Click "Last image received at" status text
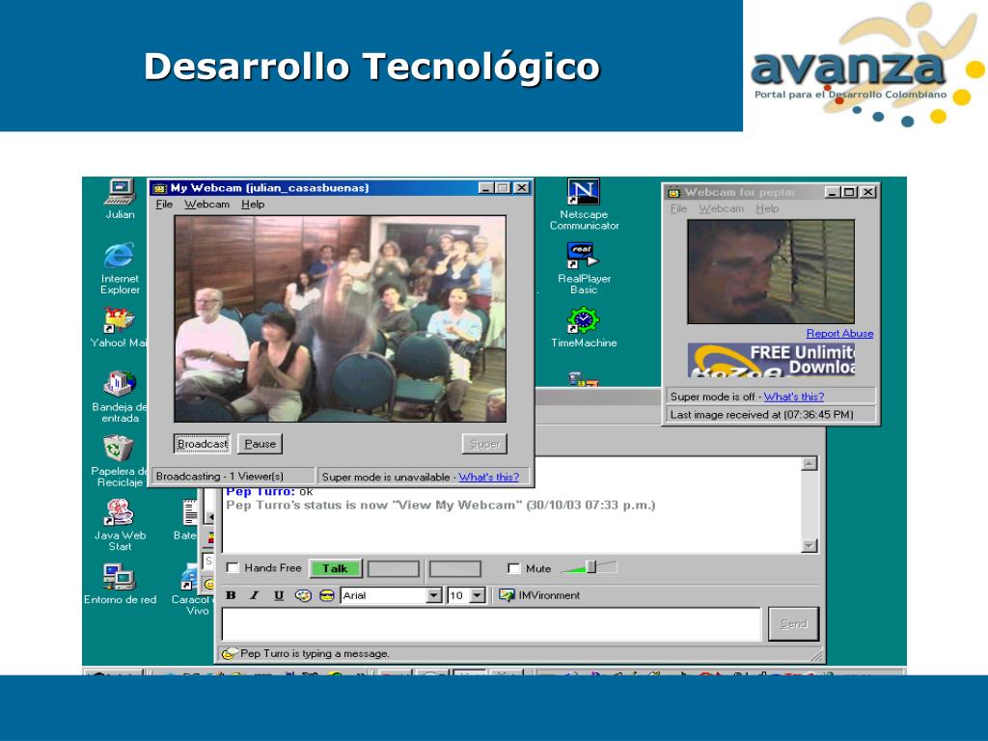This screenshot has height=741, width=988. tap(762, 415)
